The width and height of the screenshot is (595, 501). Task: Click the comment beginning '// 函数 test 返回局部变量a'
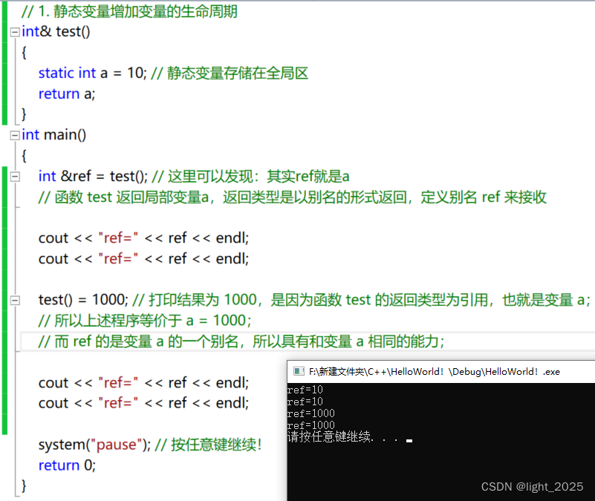[292, 197]
